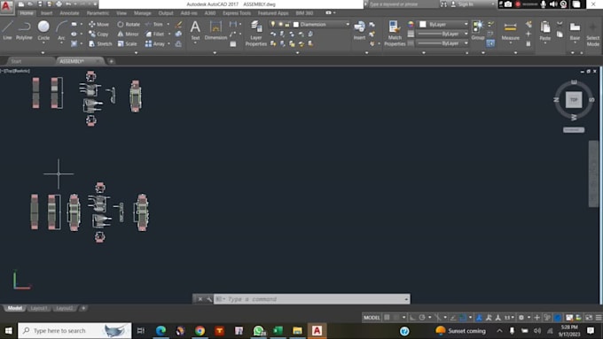Open the Parametric ribbon tab

point(98,13)
